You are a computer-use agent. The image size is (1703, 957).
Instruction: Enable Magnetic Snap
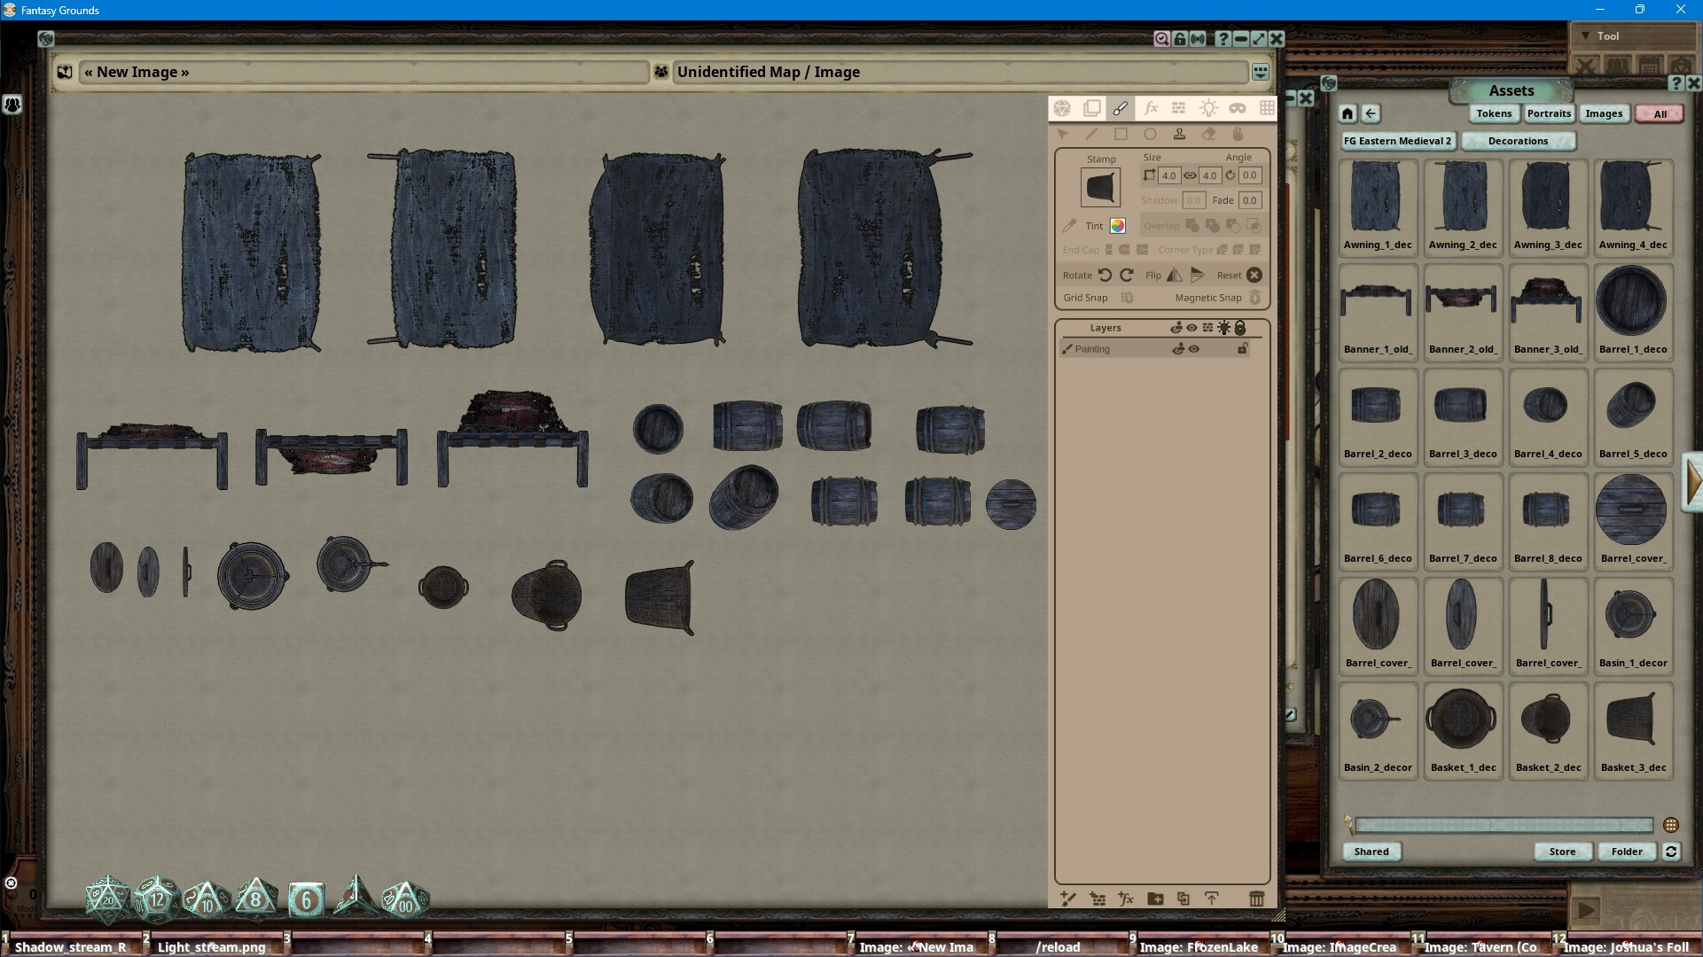[x=1254, y=298]
